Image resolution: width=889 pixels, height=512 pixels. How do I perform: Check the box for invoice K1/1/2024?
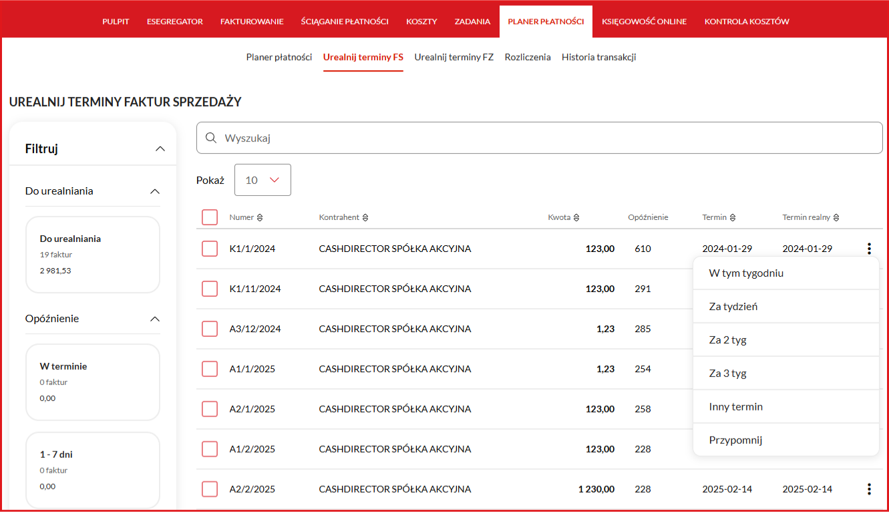210,249
